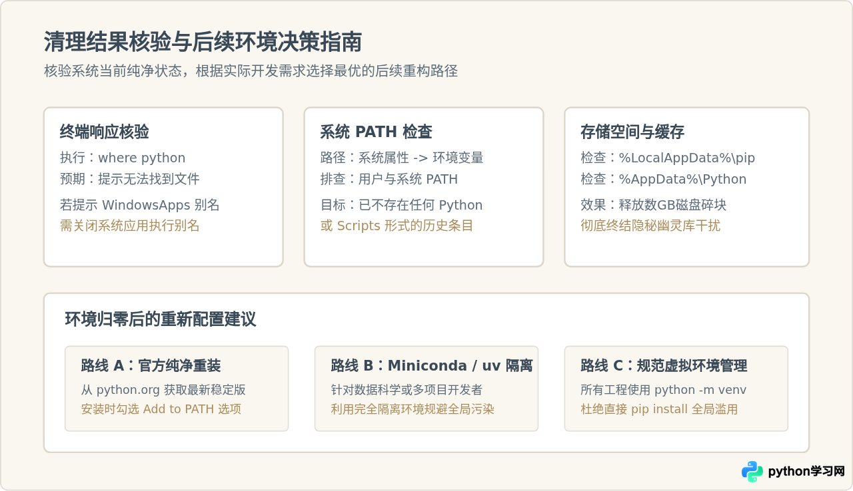Viewport: 853px width, 491px height.
Task: Select the subtitle starting with "核验系统当前纯净状态"
Action: [251, 71]
